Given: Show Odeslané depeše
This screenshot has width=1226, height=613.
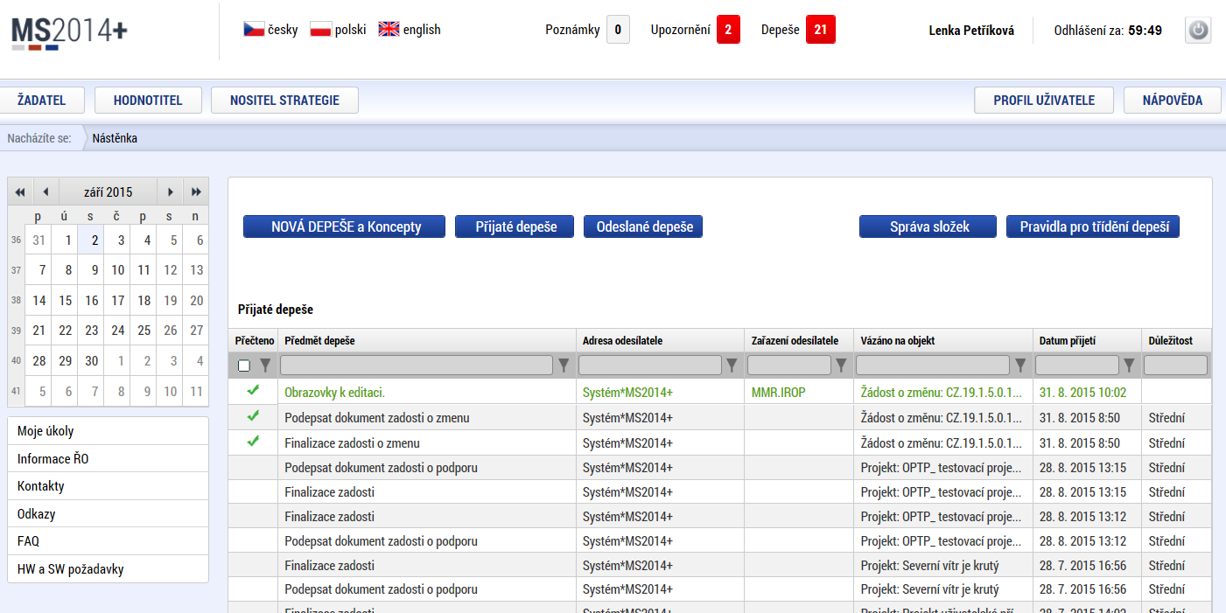Looking at the screenshot, I should tap(643, 226).
